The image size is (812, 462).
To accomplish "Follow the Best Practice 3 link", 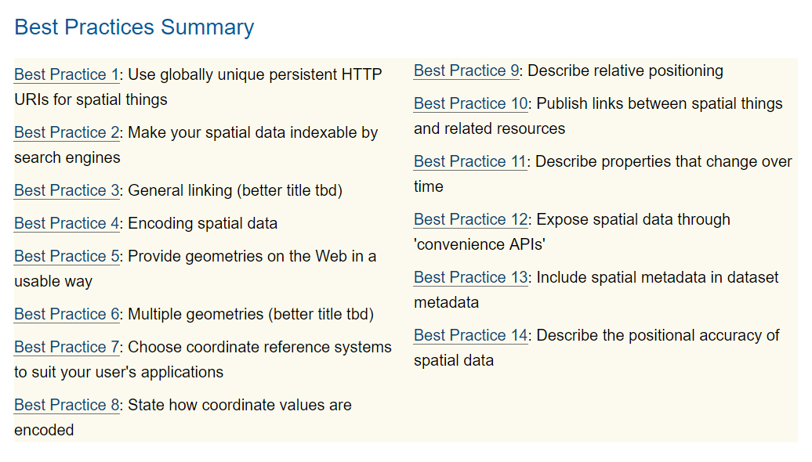I will click(x=67, y=191).
